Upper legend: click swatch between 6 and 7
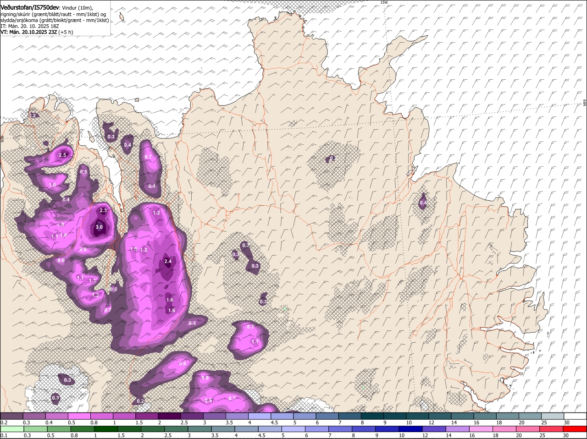 [x=326, y=416]
